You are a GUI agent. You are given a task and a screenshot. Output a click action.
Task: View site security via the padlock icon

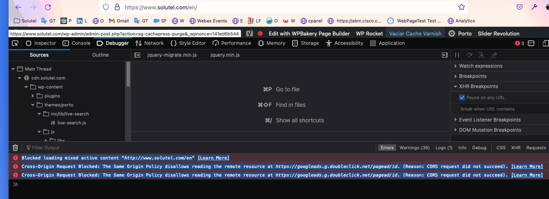tap(117, 7)
